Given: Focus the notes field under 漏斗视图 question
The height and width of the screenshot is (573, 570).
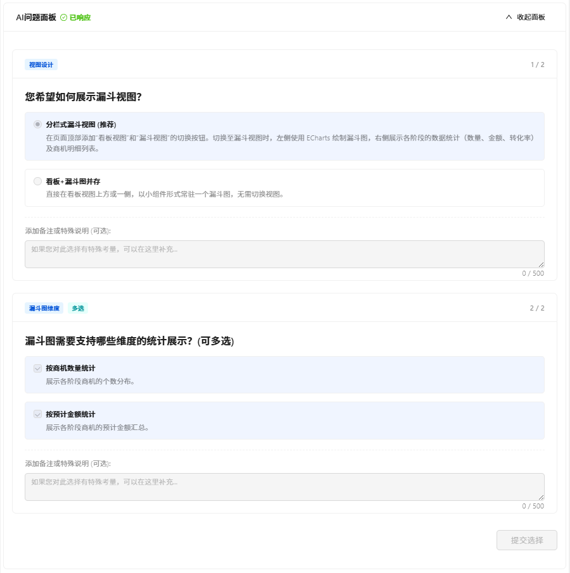Looking at the screenshot, I should pyautogui.click(x=284, y=254).
